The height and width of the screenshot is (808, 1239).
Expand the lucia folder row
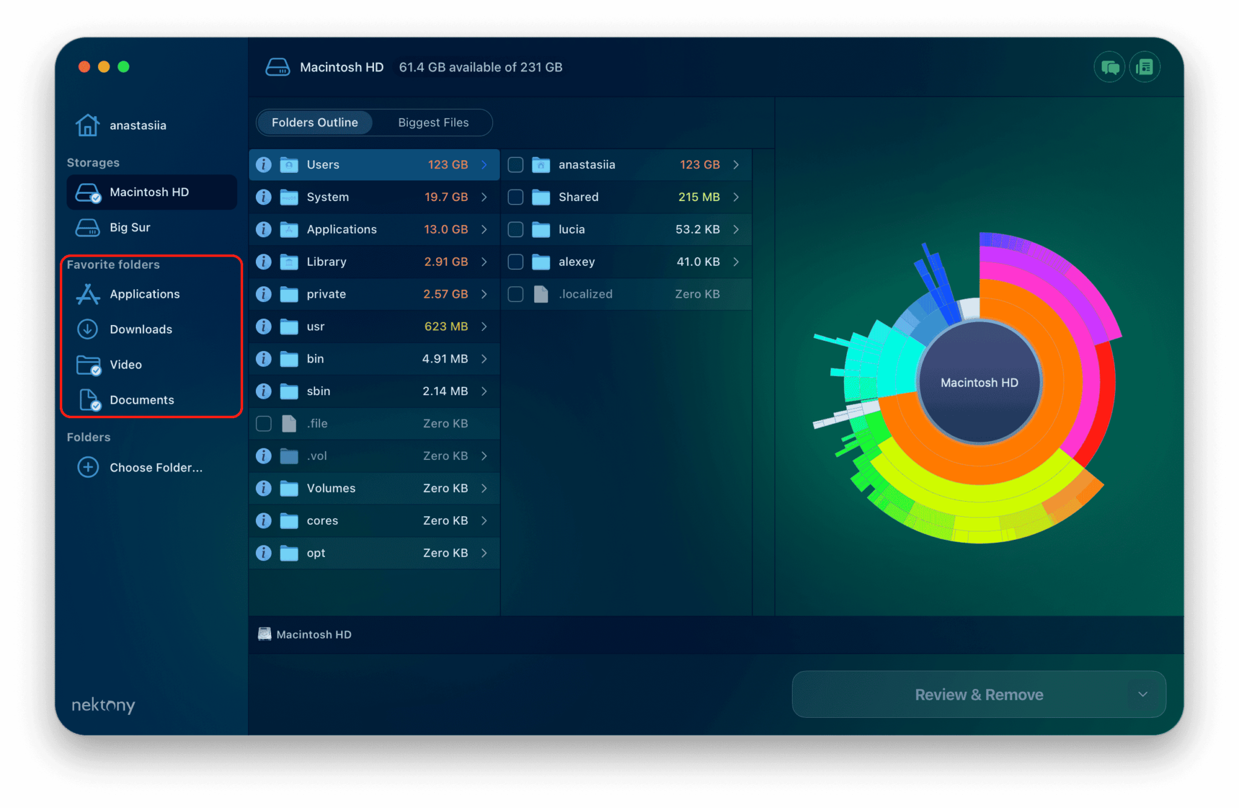(736, 229)
